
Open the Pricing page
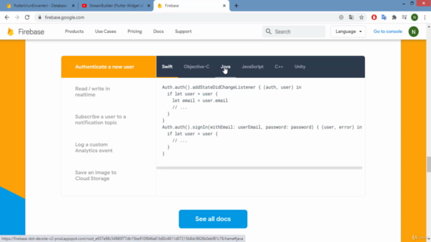135,32
